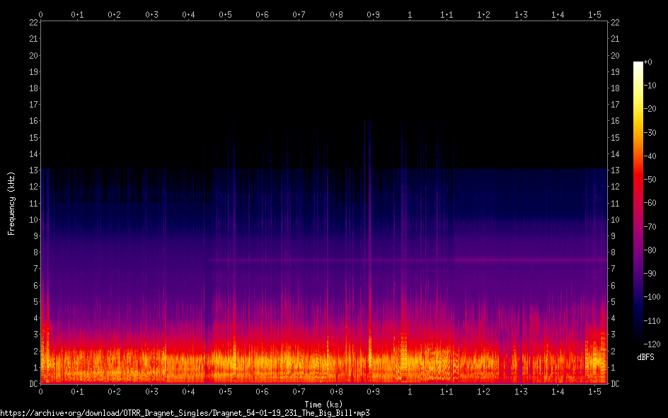
Task: Click the DC label on right axis
Action: [615, 384]
